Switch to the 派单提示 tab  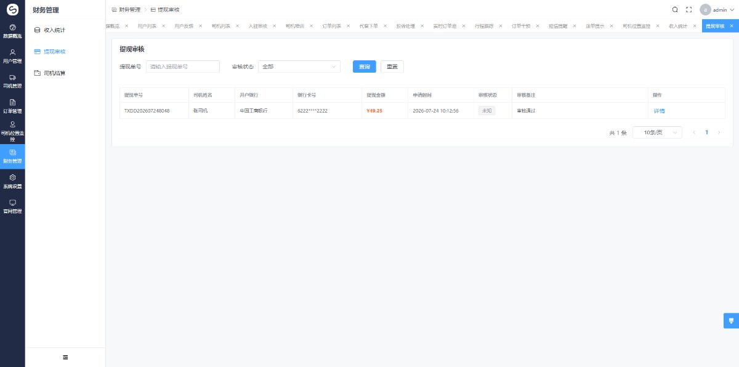pyautogui.click(x=595, y=26)
